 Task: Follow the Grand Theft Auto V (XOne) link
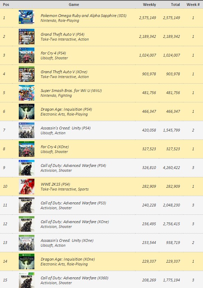(64, 72)
